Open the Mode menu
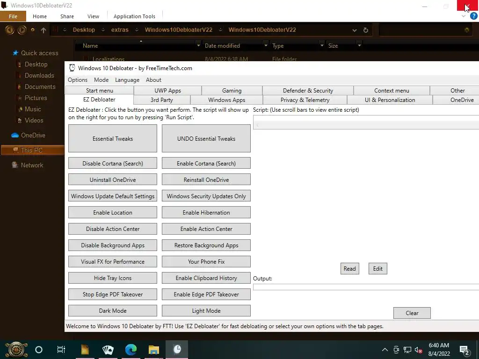479x359 pixels. tap(101, 80)
